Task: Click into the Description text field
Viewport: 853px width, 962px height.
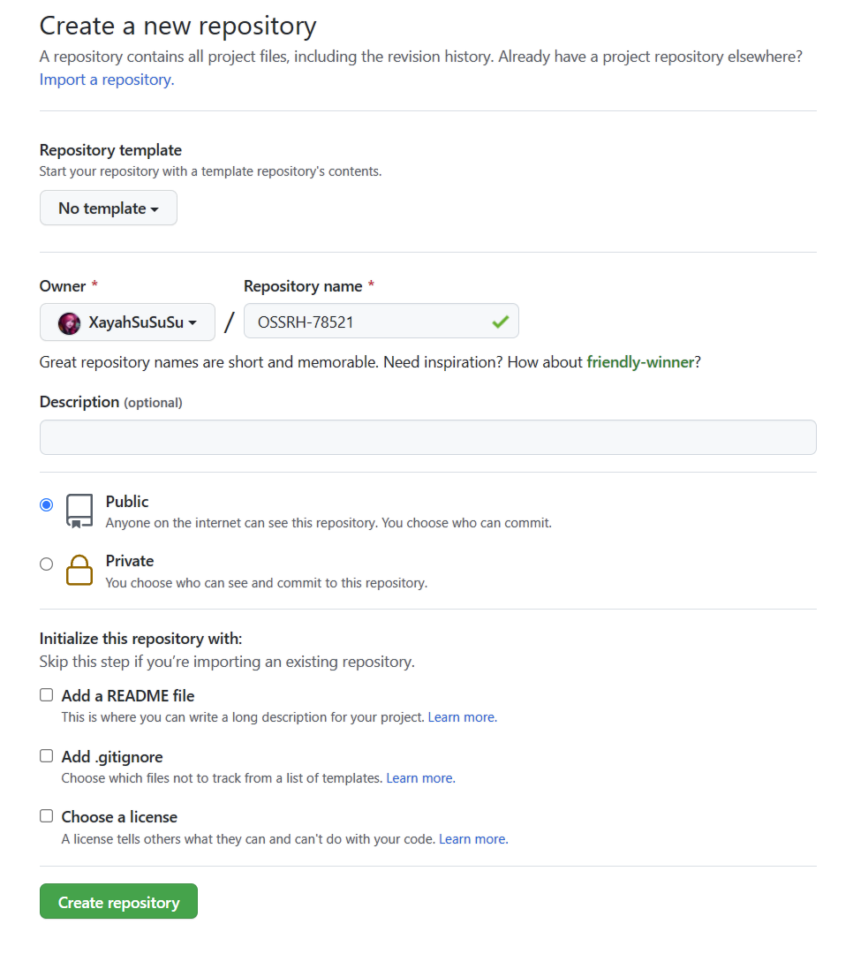Action: coord(428,437)
